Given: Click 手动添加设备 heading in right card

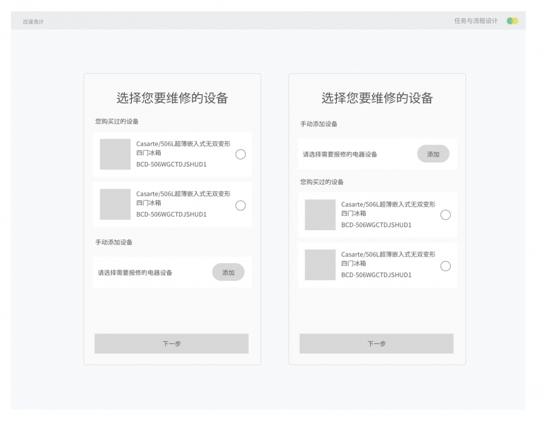Looking at the screenshot, I should click(319, 124).
